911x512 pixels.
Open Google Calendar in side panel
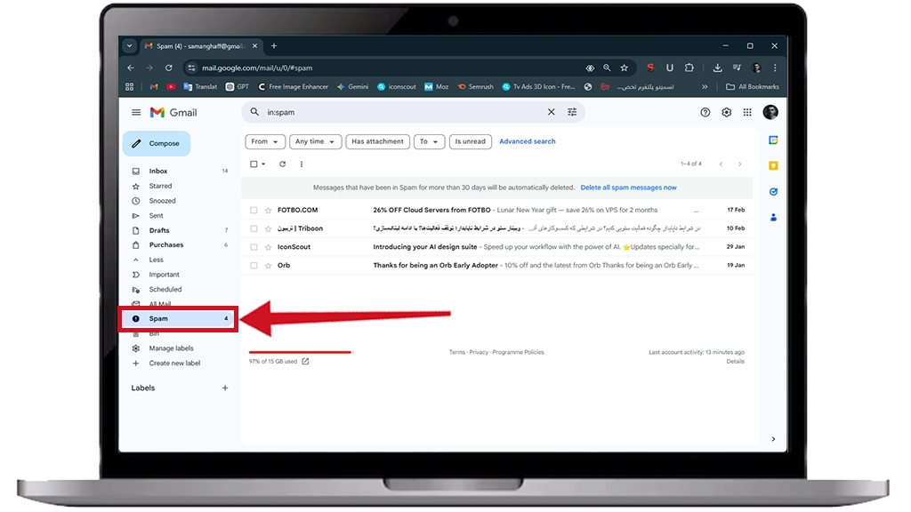[x=773, y=140]
